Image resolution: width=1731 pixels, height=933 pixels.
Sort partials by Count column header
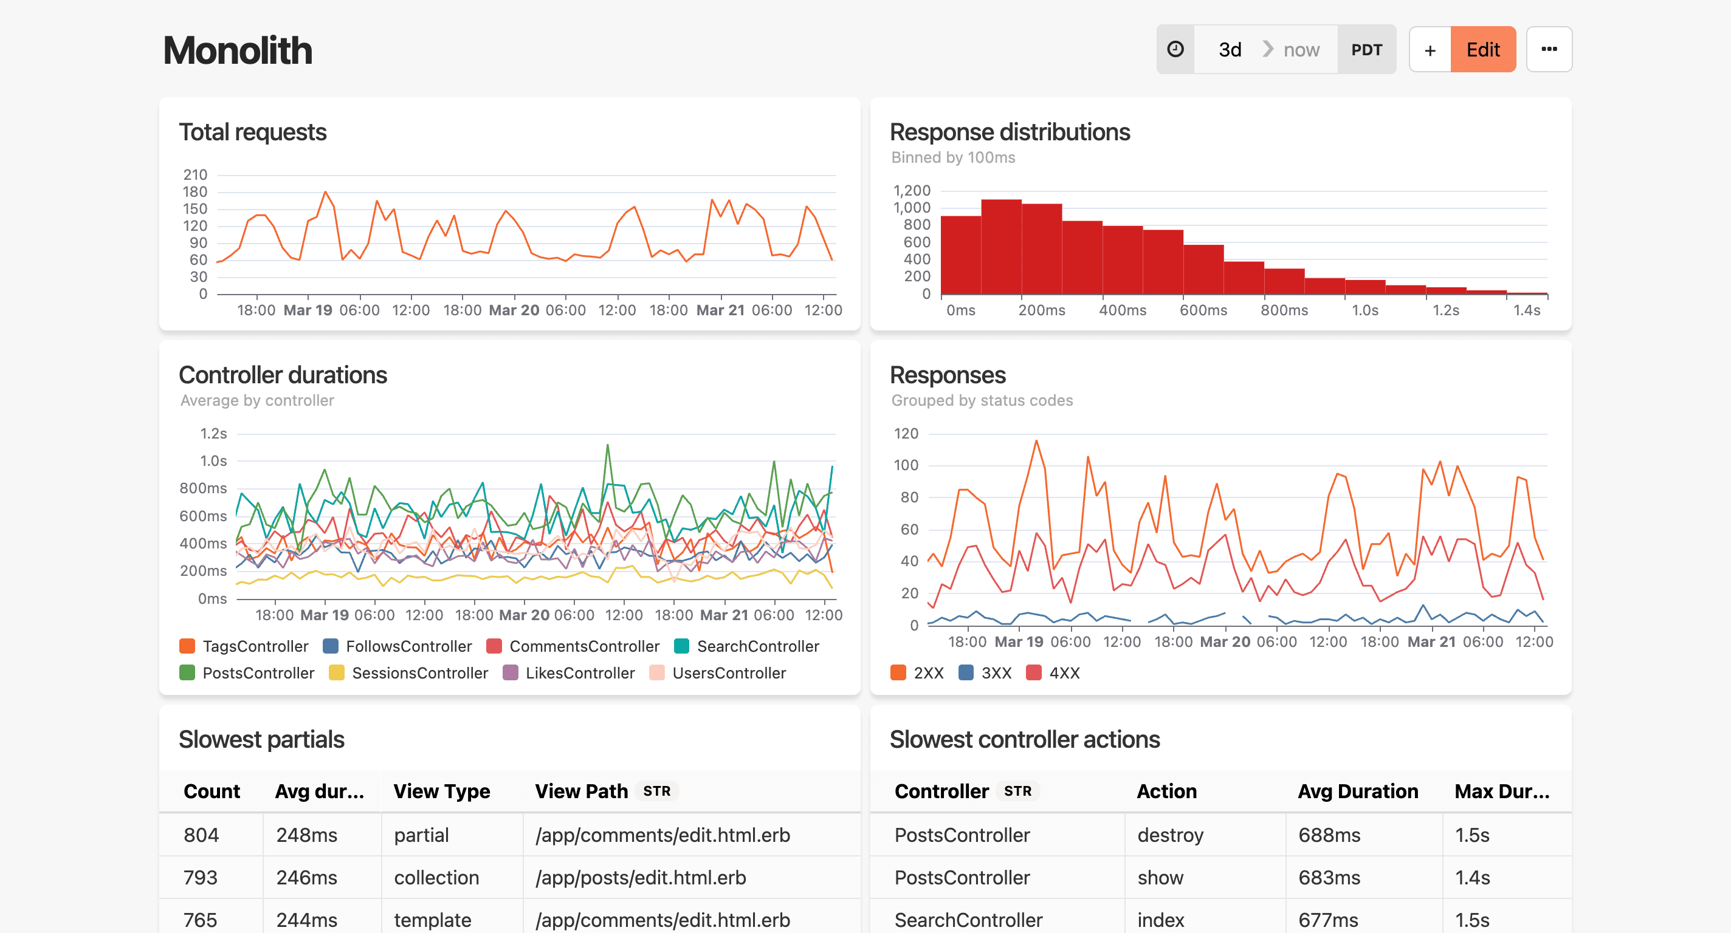point(211,791)
